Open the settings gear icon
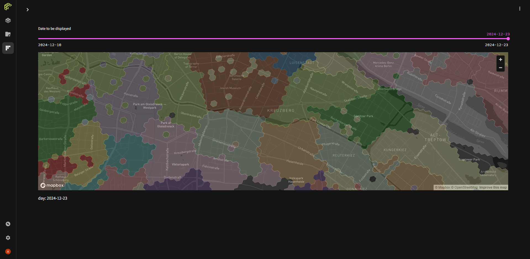Viewport: 530px width, 259px height. (8, 238)
